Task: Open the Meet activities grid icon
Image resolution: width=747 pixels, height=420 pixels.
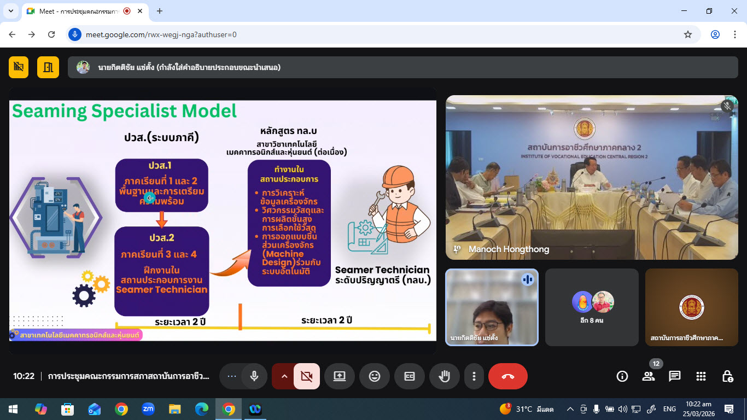Action: (x=701, y=376)
